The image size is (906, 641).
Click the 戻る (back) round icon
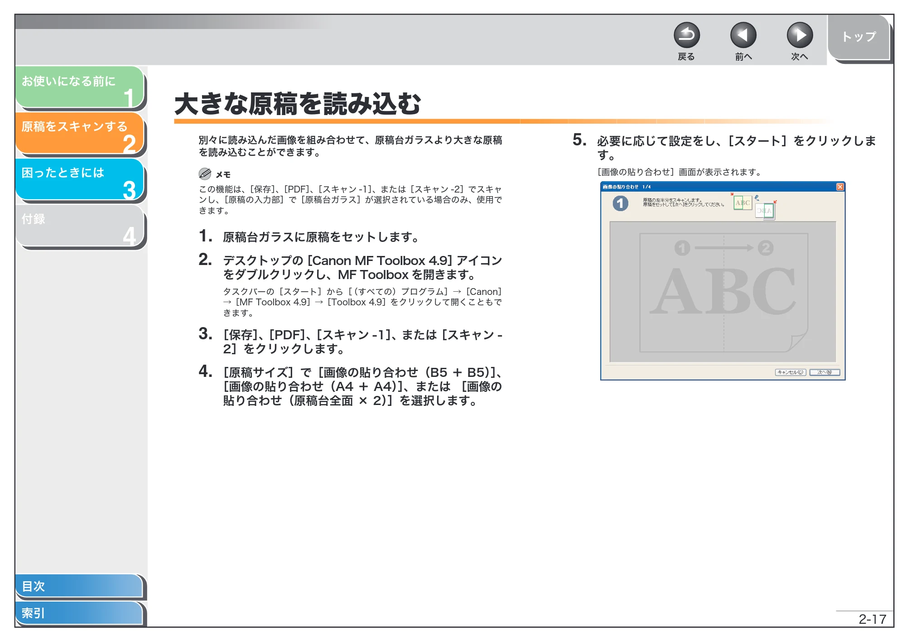coord(687,35)
